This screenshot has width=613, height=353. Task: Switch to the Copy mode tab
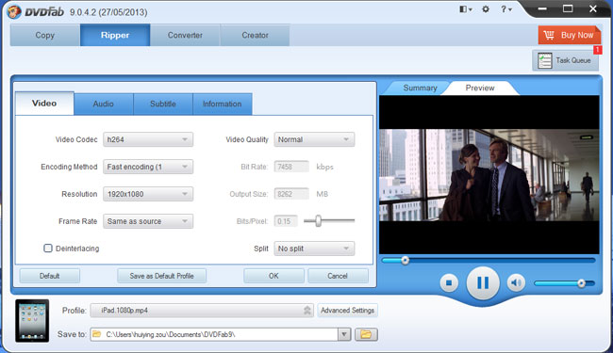tap(45, 35)
